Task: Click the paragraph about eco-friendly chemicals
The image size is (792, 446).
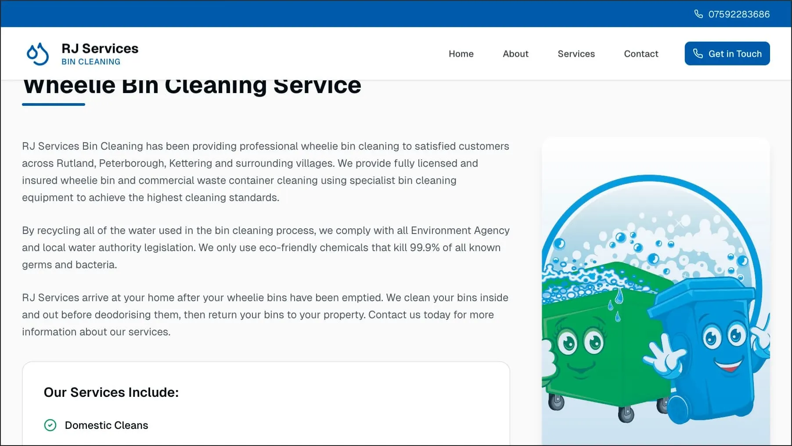Action: [266, 248]
